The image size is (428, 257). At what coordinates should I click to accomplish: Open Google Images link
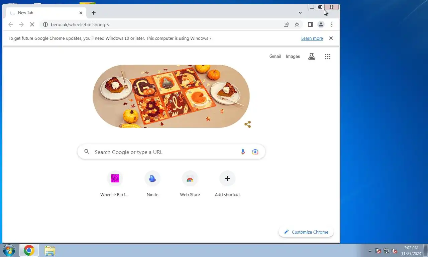(x=293, y=57)
